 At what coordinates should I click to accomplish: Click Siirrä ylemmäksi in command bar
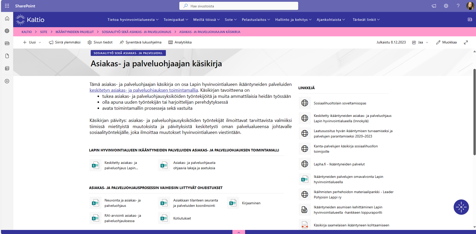[65, 42]
